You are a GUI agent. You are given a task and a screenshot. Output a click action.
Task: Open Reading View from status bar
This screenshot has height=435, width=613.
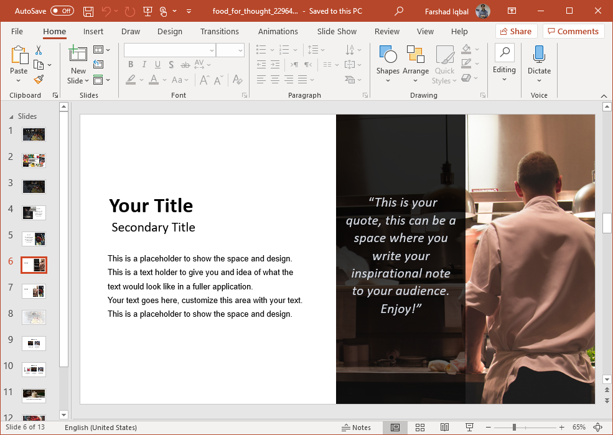tap(444, 428)
